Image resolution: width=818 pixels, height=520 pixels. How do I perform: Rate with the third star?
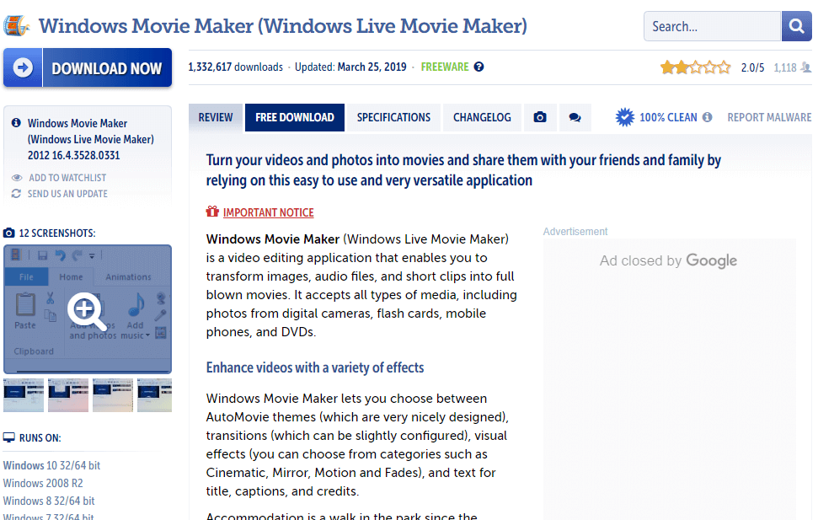[x=696, y=67]
